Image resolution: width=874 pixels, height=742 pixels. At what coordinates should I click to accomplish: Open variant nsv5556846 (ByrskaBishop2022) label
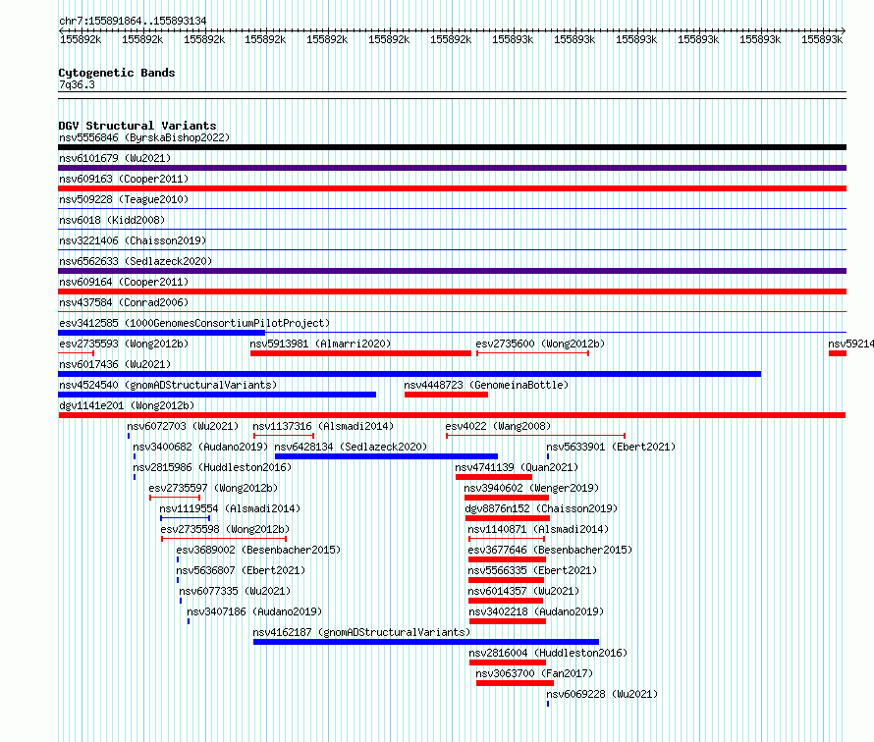pyautogui.click(x=144, y=137)
